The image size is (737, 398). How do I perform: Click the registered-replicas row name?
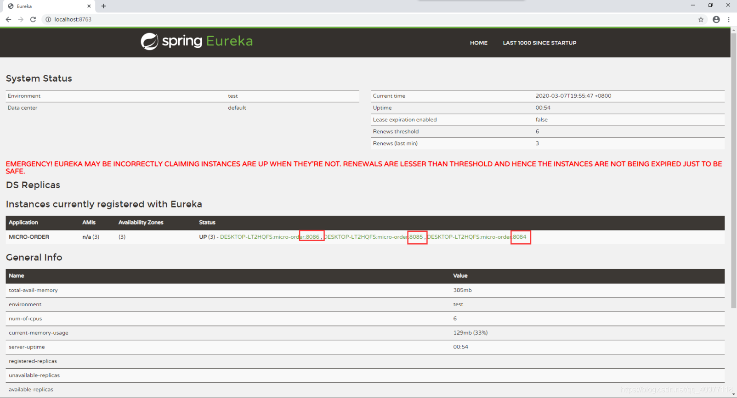tap(33, 361)
